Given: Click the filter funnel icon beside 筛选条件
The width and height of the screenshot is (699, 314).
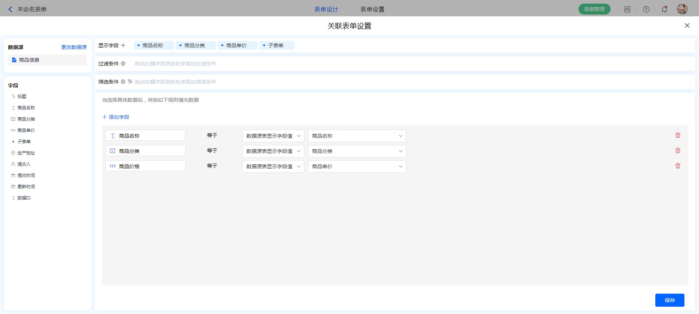Looking at the screenshot, I should (130, 82).
